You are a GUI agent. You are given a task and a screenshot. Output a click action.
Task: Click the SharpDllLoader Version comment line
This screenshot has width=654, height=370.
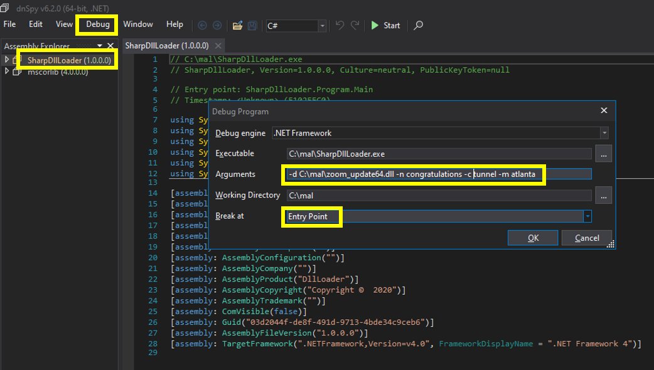pos(340,70)
